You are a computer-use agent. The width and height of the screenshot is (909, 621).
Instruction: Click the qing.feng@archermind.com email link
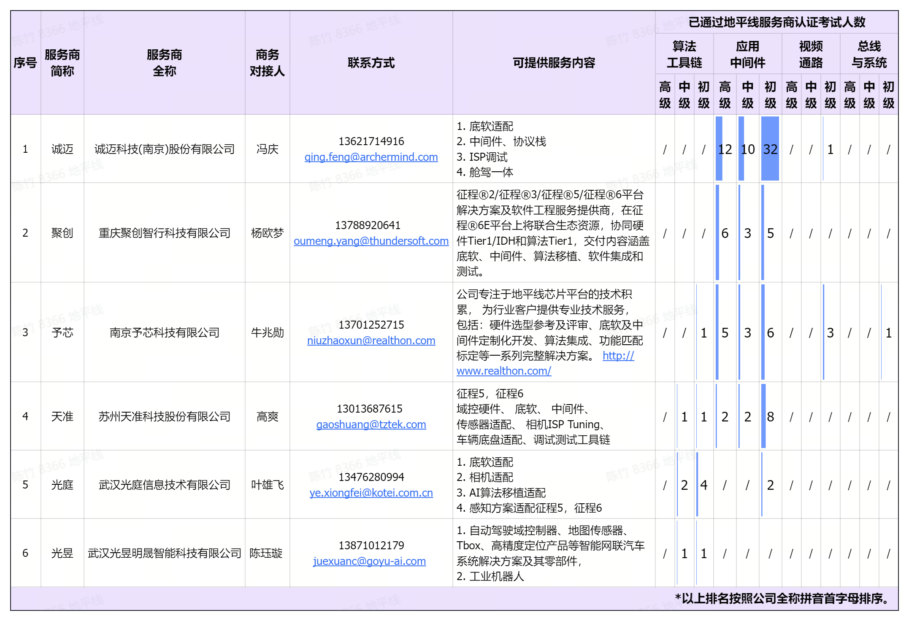click(x=371, y=157)
